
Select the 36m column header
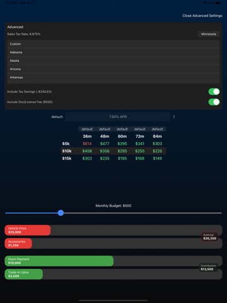[x=87, y=136]
